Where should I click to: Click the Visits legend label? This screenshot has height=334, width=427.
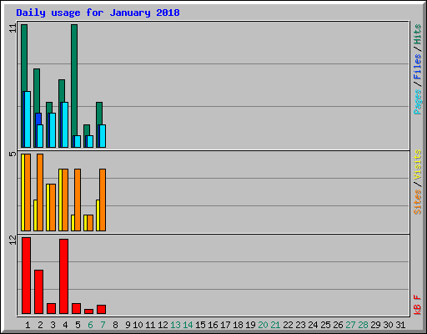(417, 164)
